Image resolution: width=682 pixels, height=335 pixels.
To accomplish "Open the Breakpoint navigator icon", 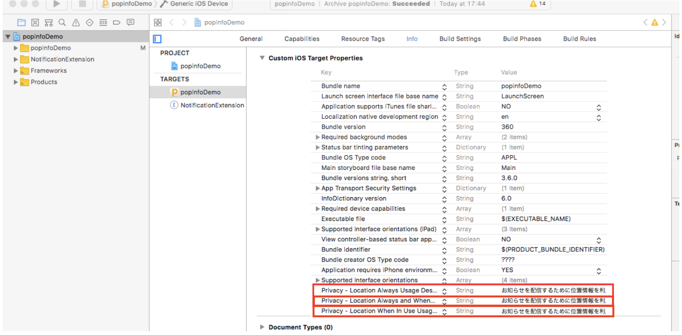I will point(117,23).
